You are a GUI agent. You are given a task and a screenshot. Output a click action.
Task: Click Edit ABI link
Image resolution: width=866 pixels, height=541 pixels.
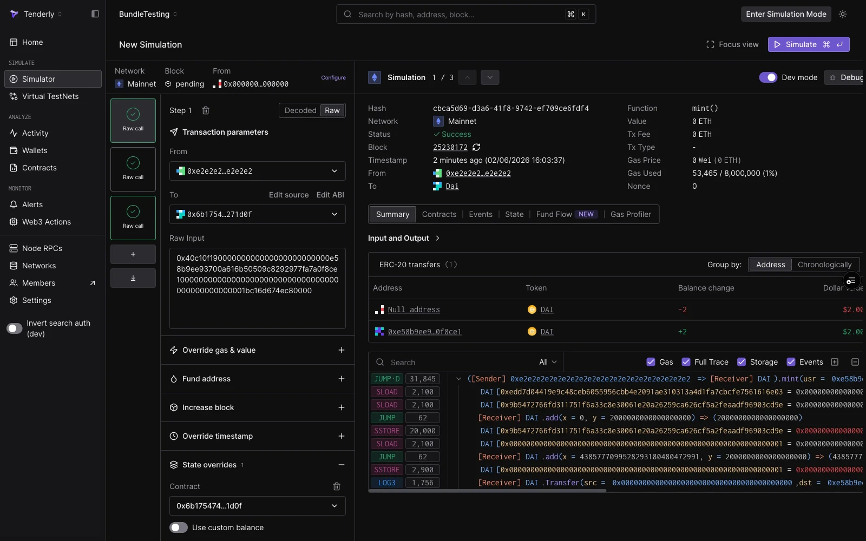pos(330,195)
